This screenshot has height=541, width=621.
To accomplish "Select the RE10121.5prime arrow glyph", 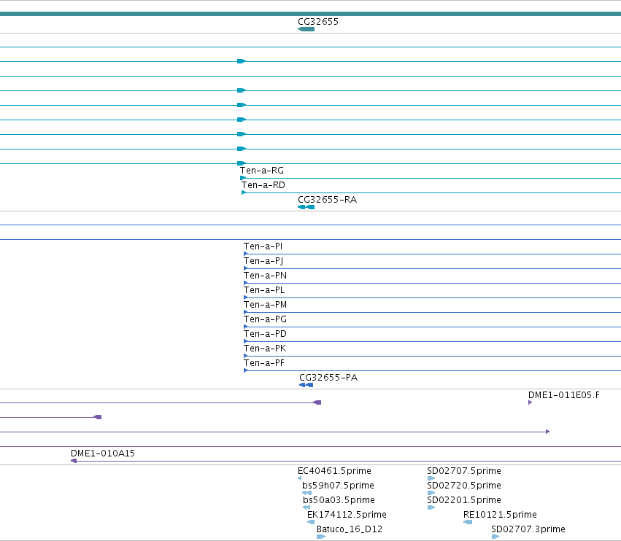I will (x=468, y=522).
